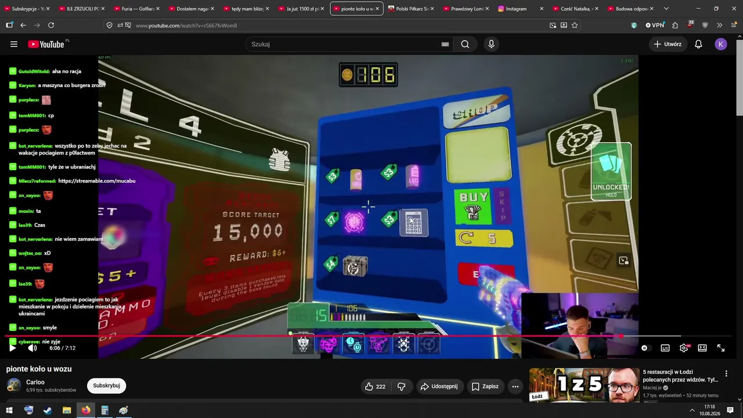
Task: Open Calculator from the taskbar
Action: (x=104, y=410)
